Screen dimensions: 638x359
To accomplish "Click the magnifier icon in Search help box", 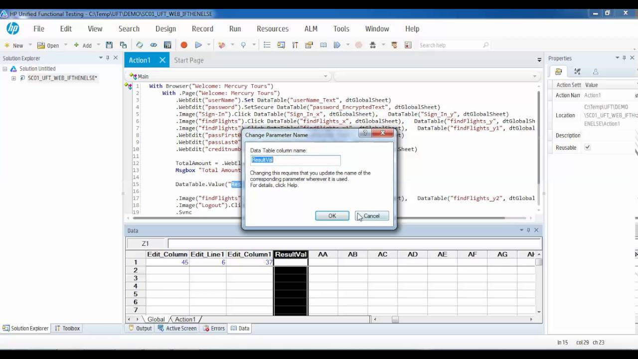I will (486, 45).
